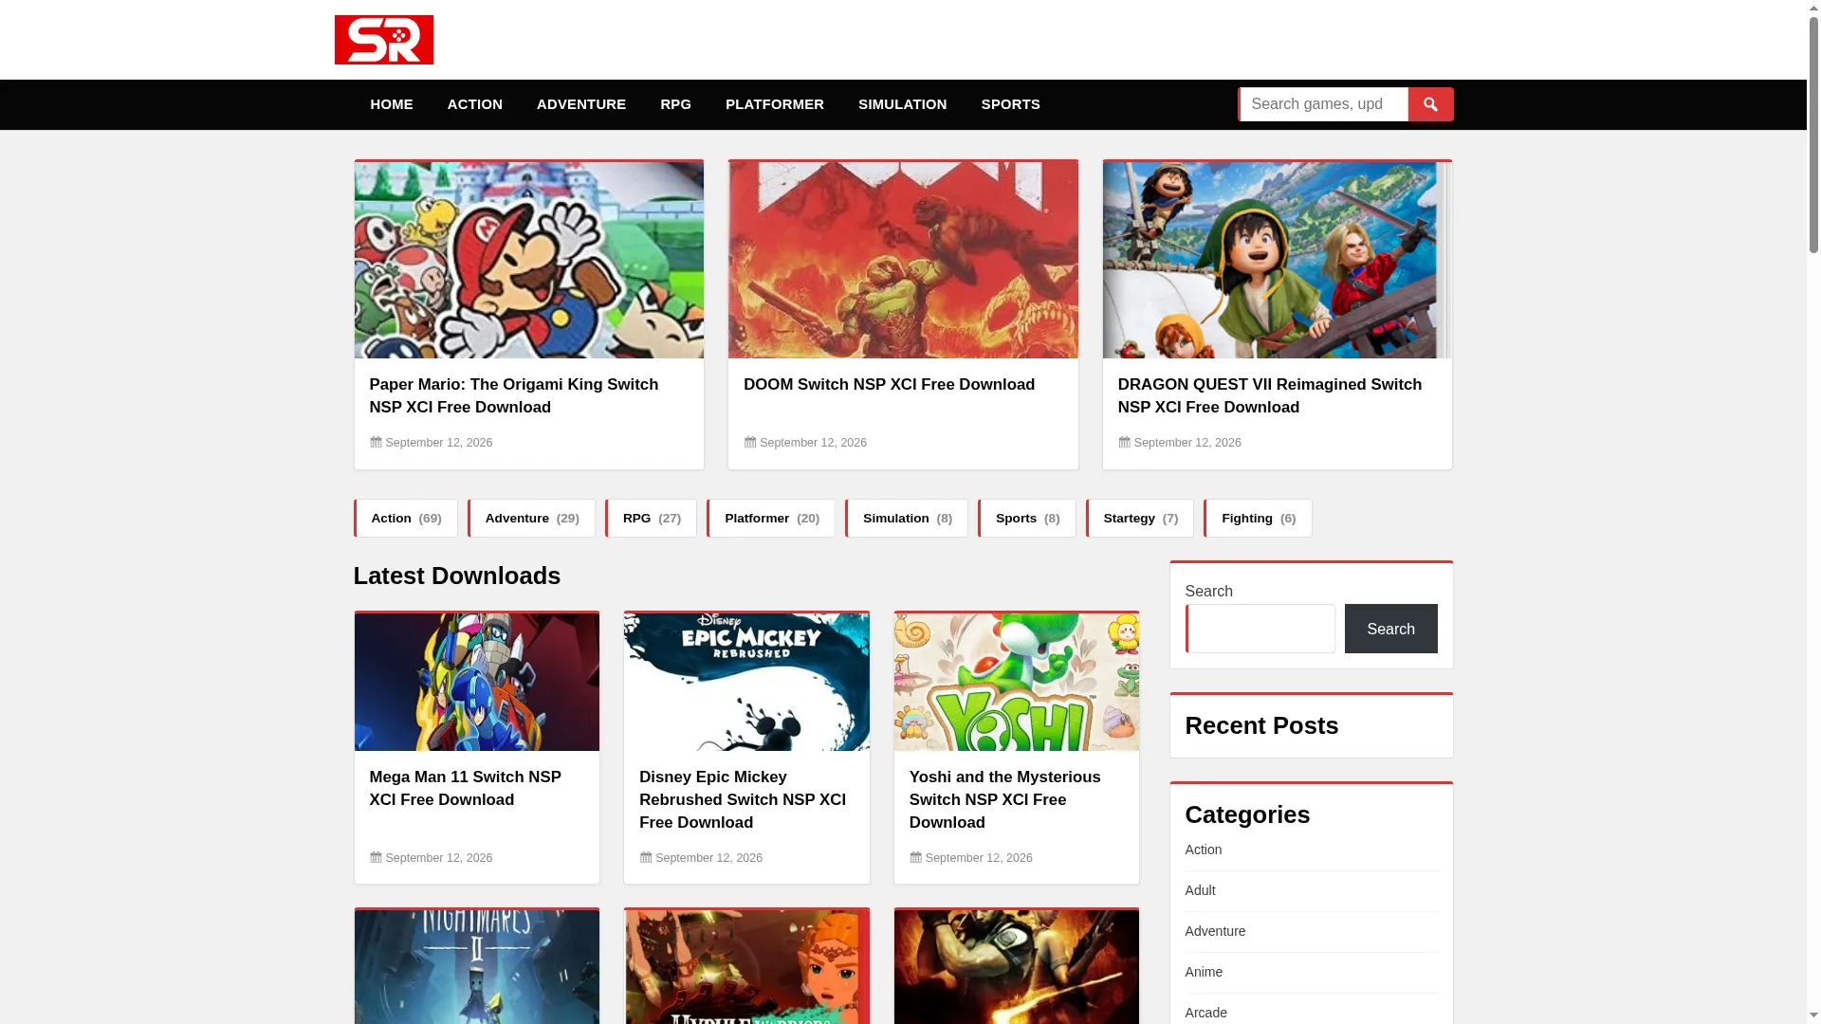Open 'DOOM Switch NSP XCI Free Download' link
1821x1024 pixels.
tap(890, 385)
